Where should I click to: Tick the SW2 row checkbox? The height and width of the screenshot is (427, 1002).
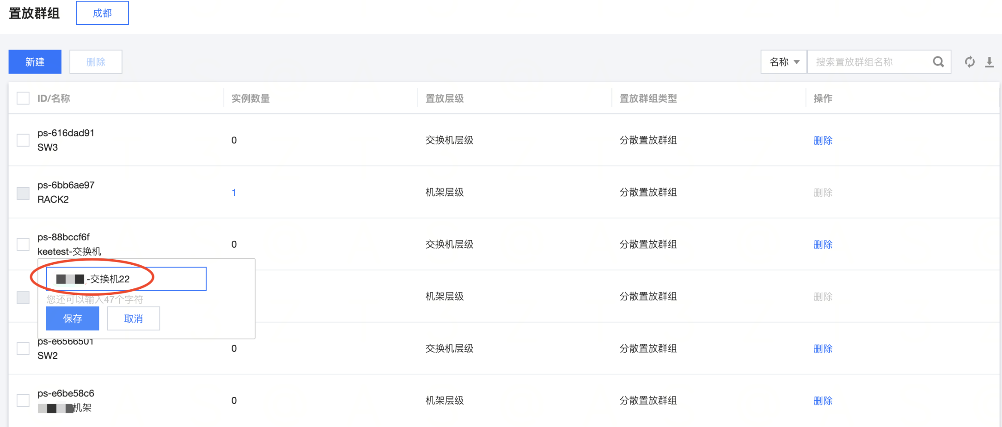coord(23,348)
